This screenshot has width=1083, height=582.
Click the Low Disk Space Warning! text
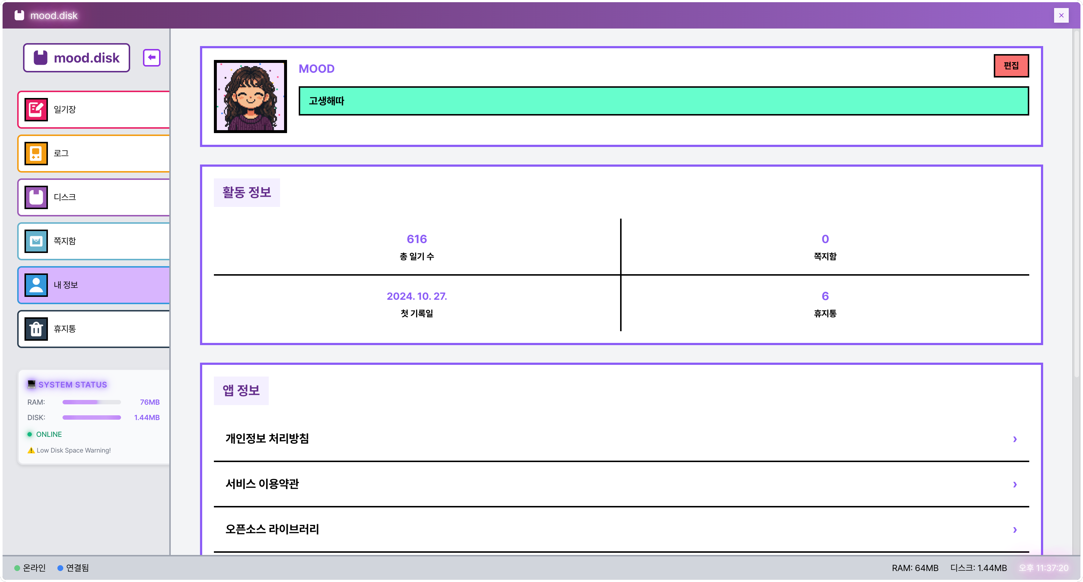tap(73, 450)
